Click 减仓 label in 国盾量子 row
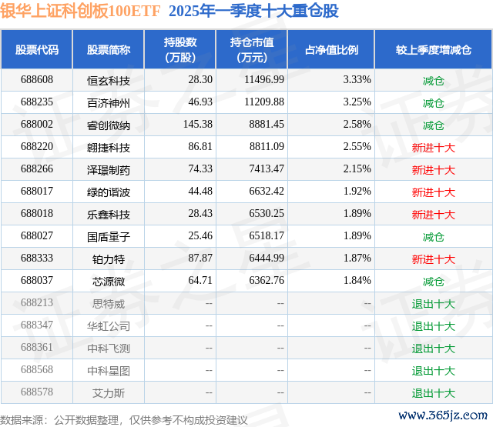The height and width of the screenshot is (427, 493). tap(433, 237)
